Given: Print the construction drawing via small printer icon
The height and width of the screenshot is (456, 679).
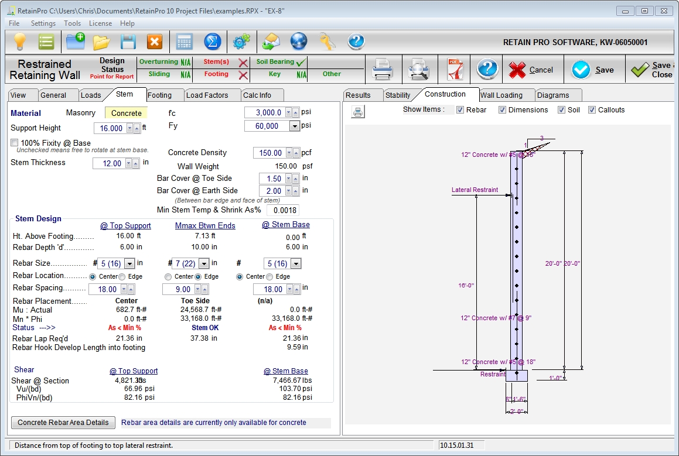Looking at the screenshot, I should tap(358, 112).
